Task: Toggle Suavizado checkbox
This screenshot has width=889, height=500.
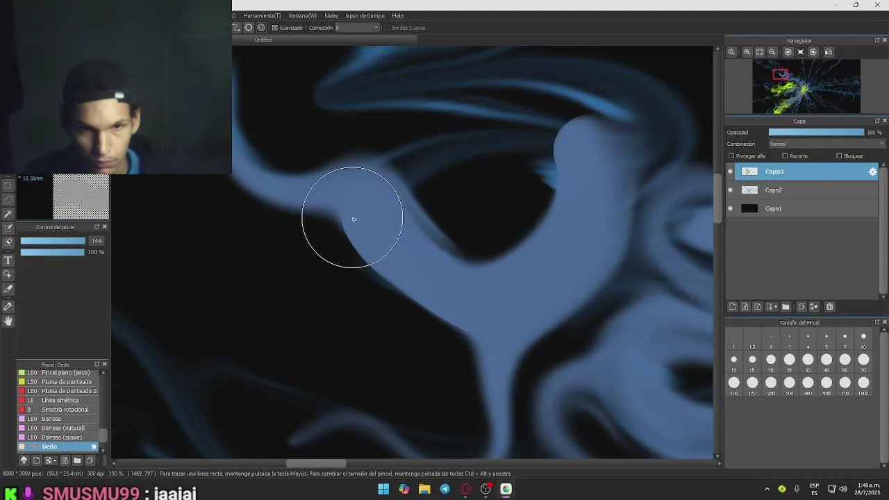Action: pos(275,28)
